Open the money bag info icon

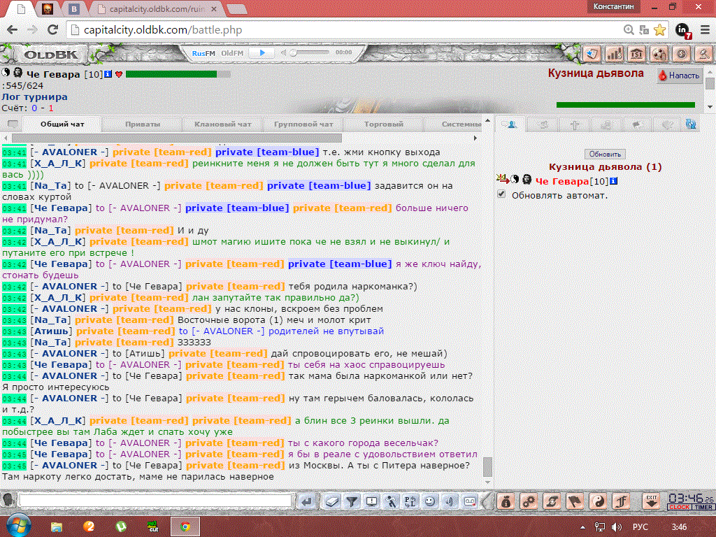point(506,501)
